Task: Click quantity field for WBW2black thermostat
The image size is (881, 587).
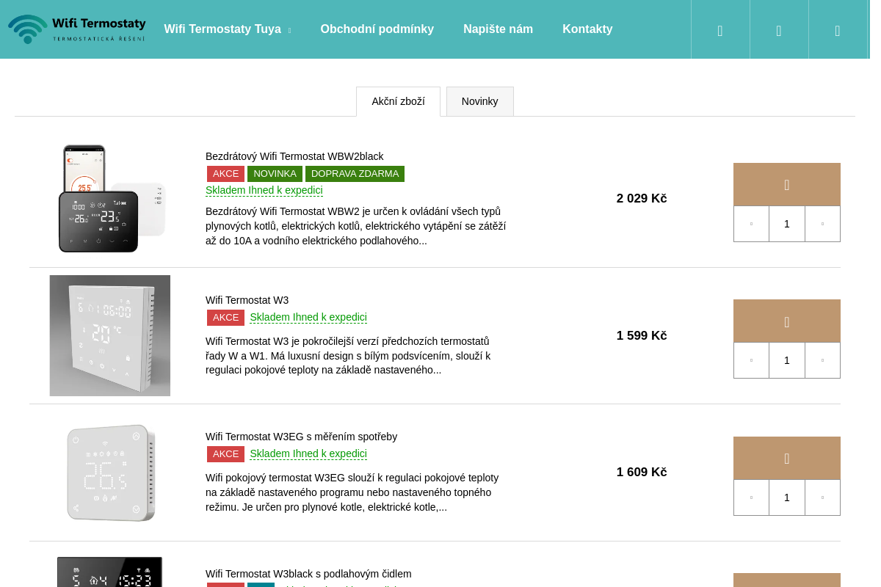Action: (787, 224)
